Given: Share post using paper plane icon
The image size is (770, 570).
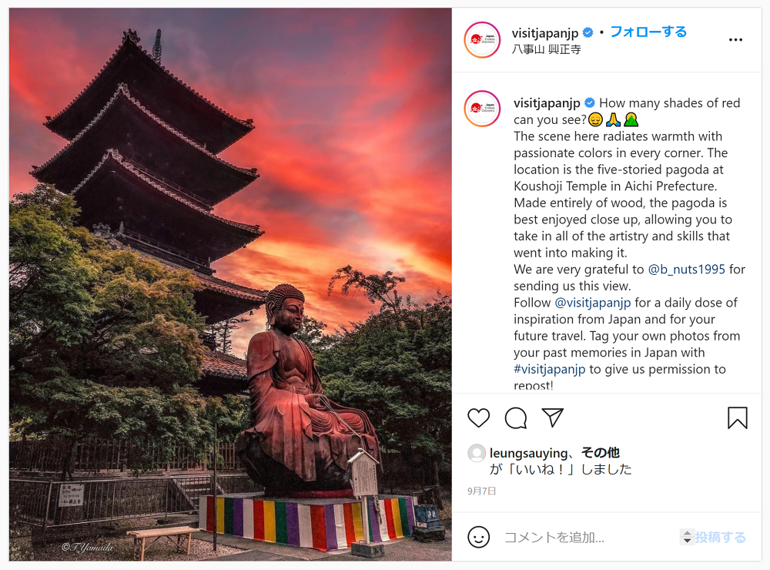Looking at the screenshot, I should 552,417.
